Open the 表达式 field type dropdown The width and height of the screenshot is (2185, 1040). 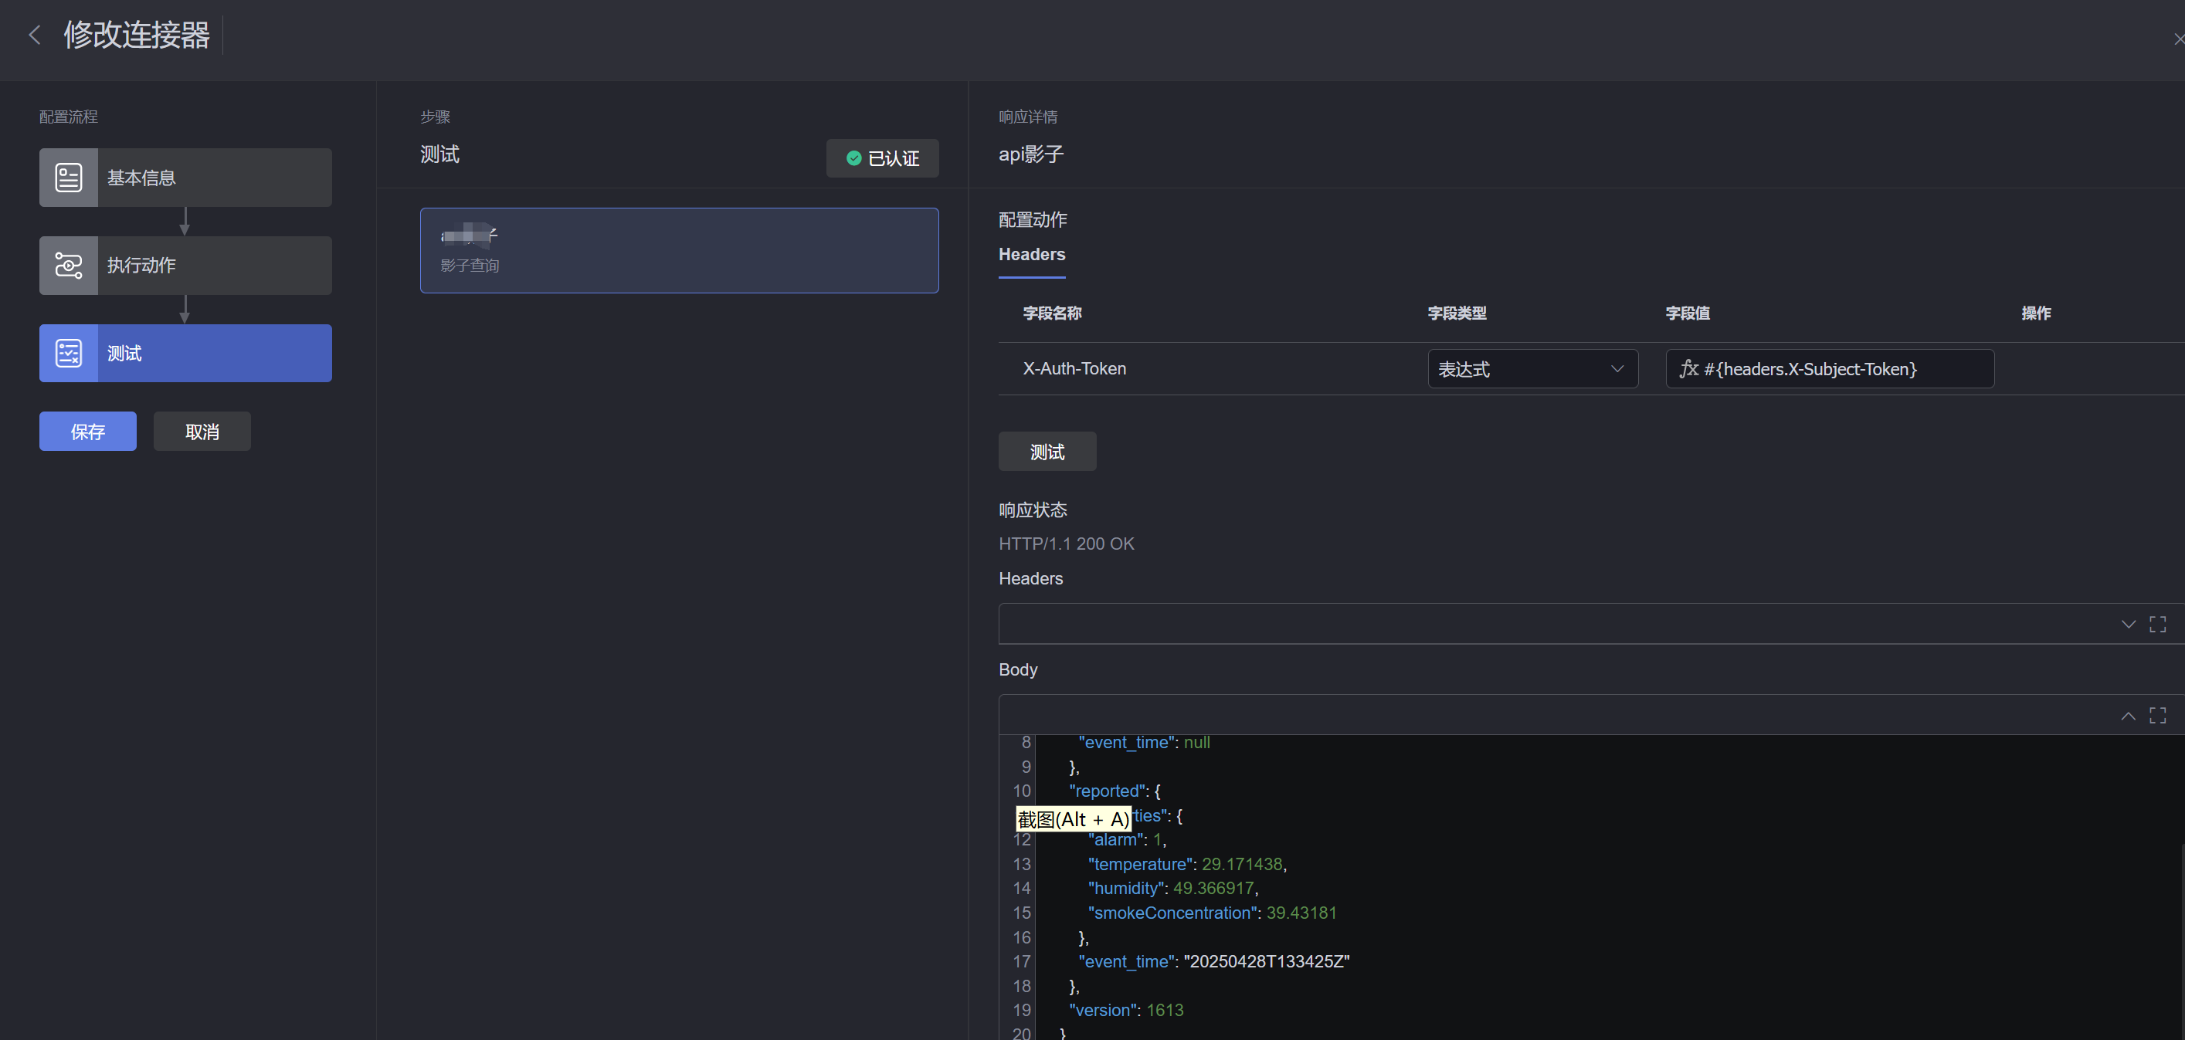point(1531,369)
